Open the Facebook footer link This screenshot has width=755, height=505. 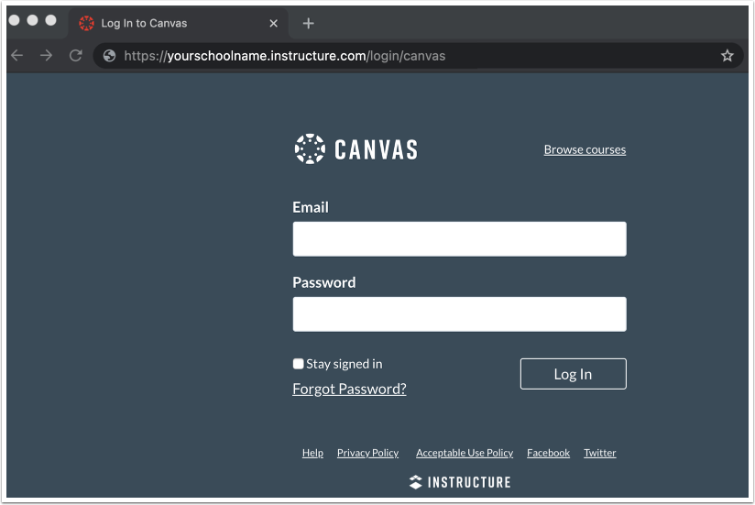point(548,453)
